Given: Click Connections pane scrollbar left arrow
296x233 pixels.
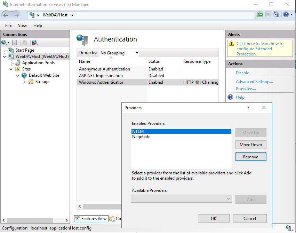Looking at the screenshot, I should (3, 220).
